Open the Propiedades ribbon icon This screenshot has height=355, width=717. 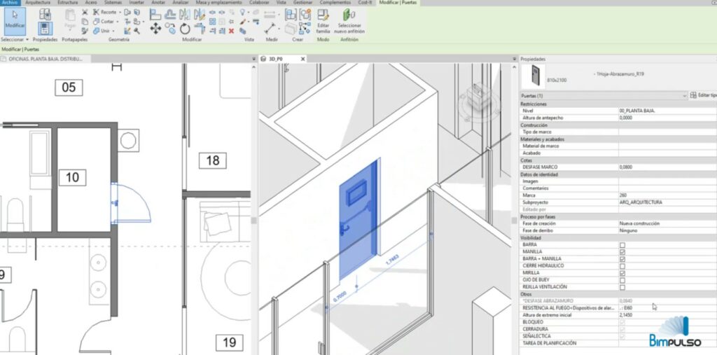44,28
